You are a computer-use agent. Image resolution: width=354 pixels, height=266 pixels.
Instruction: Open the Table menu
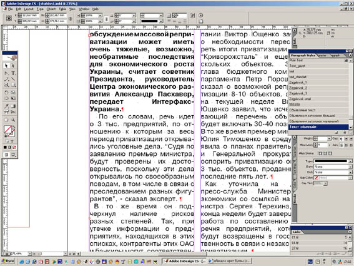click(x=62, y=9)
